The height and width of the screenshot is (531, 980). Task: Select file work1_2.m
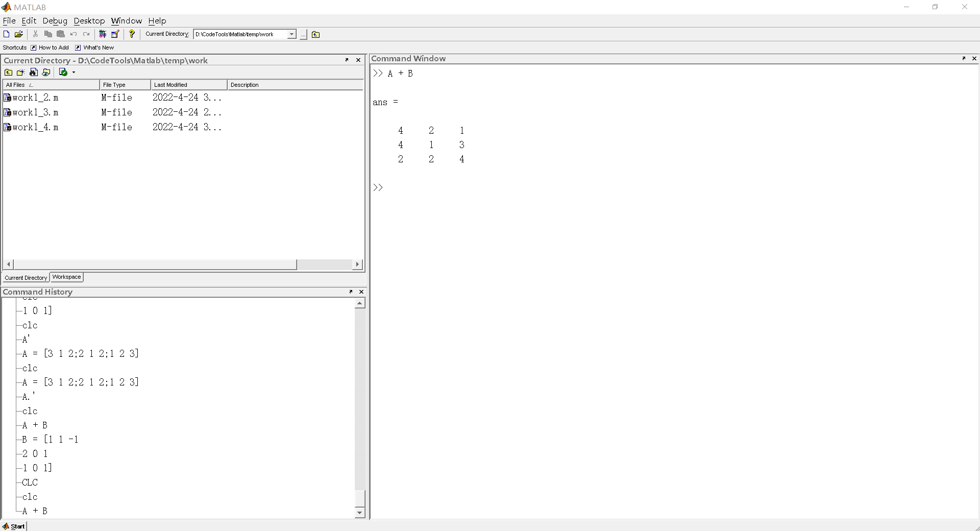pos(35,98)
